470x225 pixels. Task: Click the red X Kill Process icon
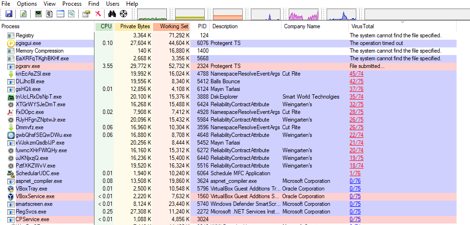[98, 13]
